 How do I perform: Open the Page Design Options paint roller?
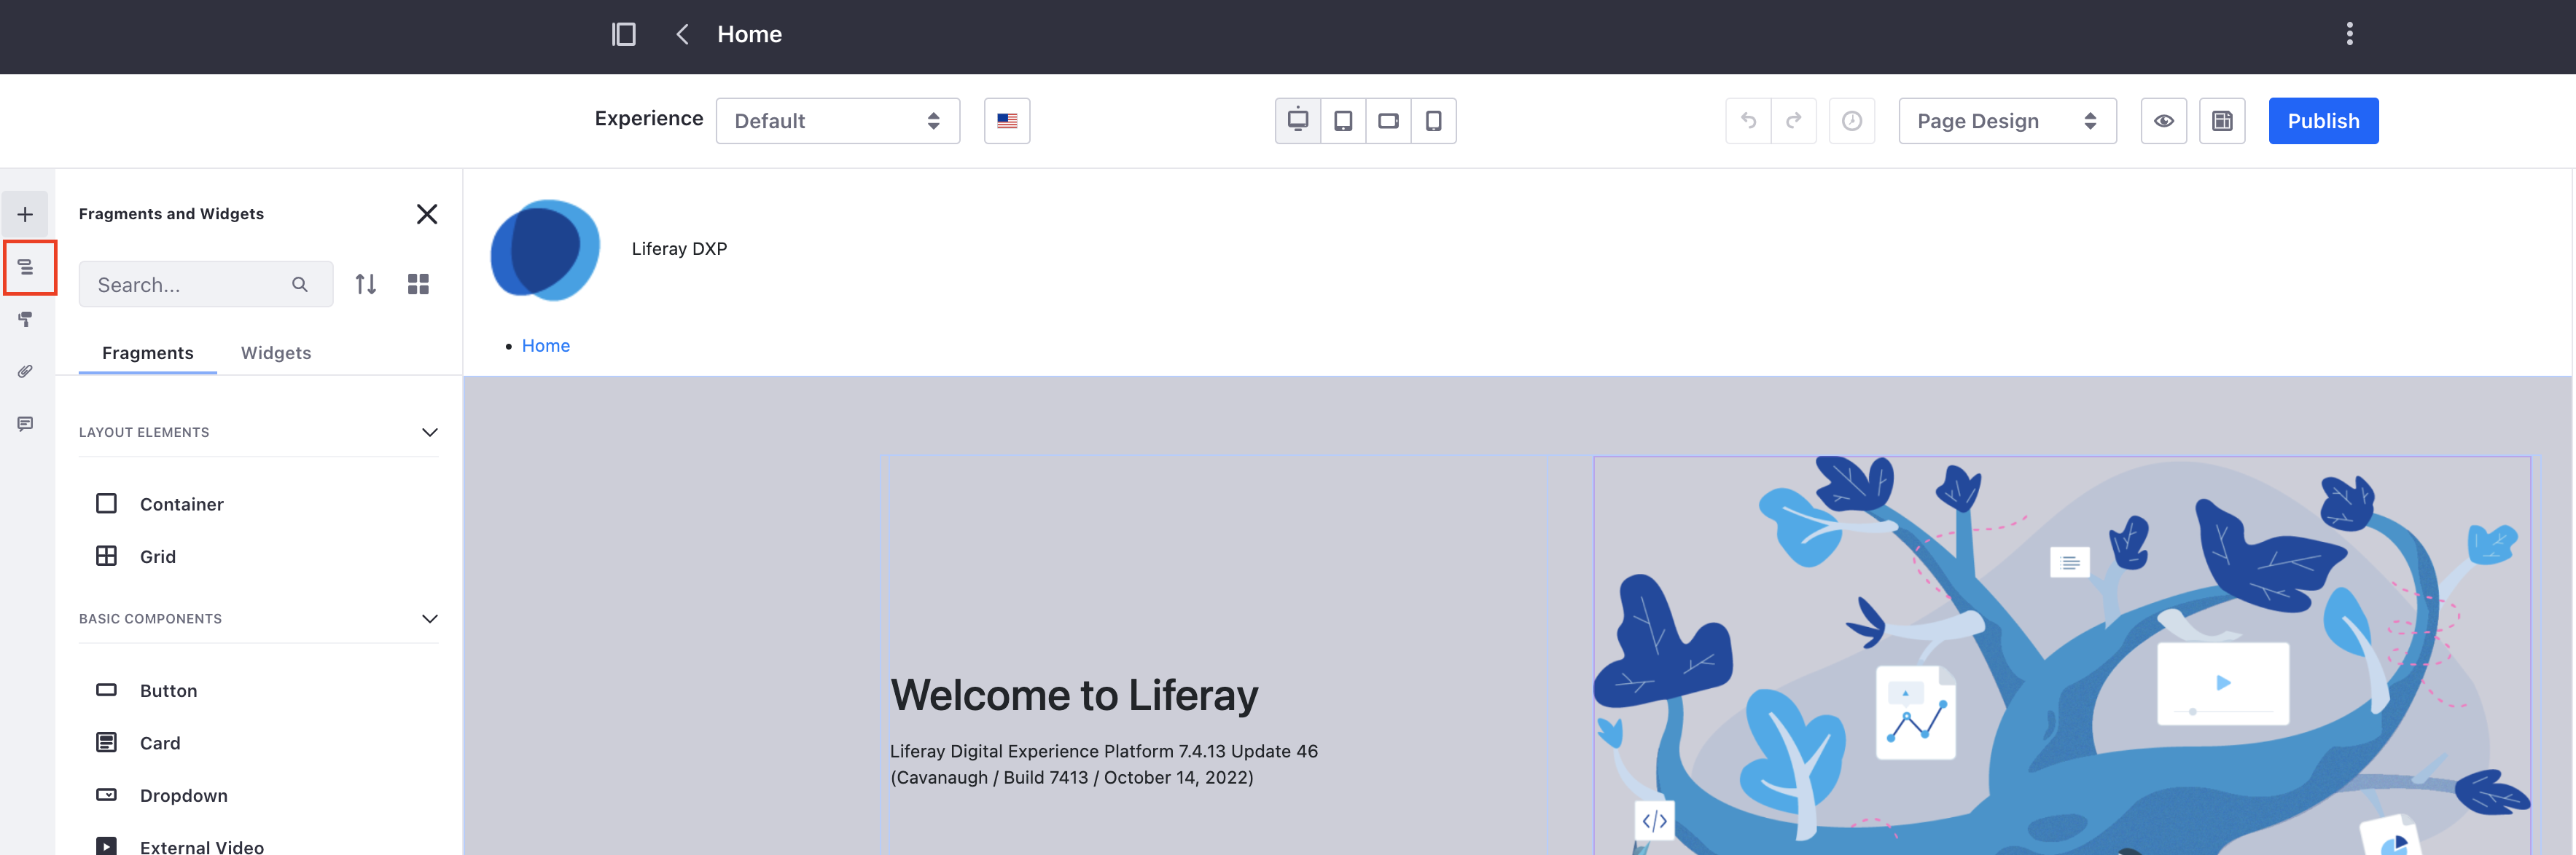click(x=25, y=319)
